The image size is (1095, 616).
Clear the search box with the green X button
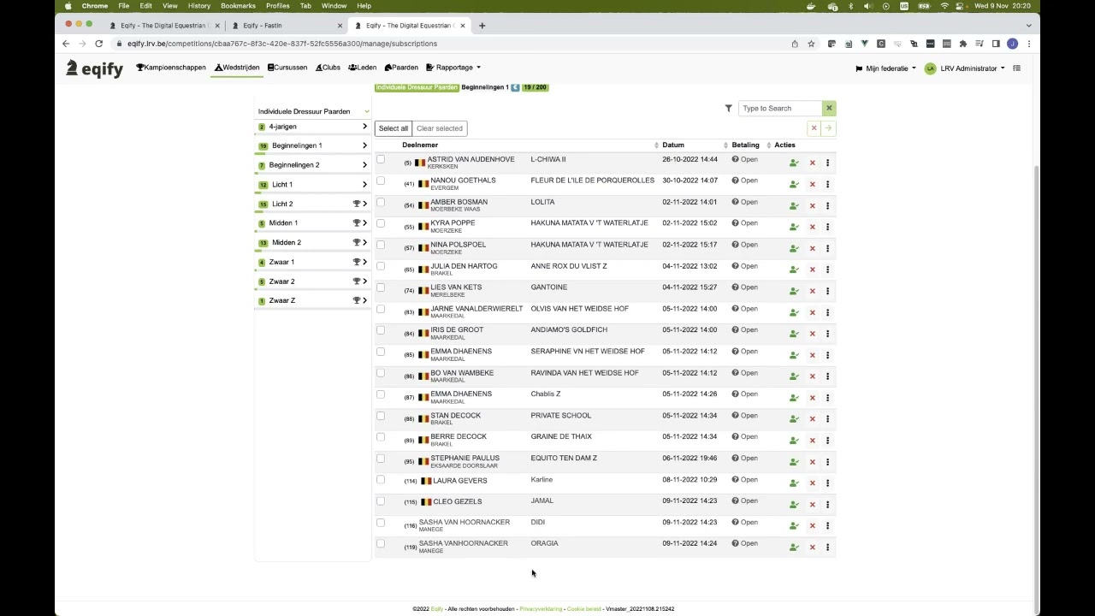tap(829, 108)
